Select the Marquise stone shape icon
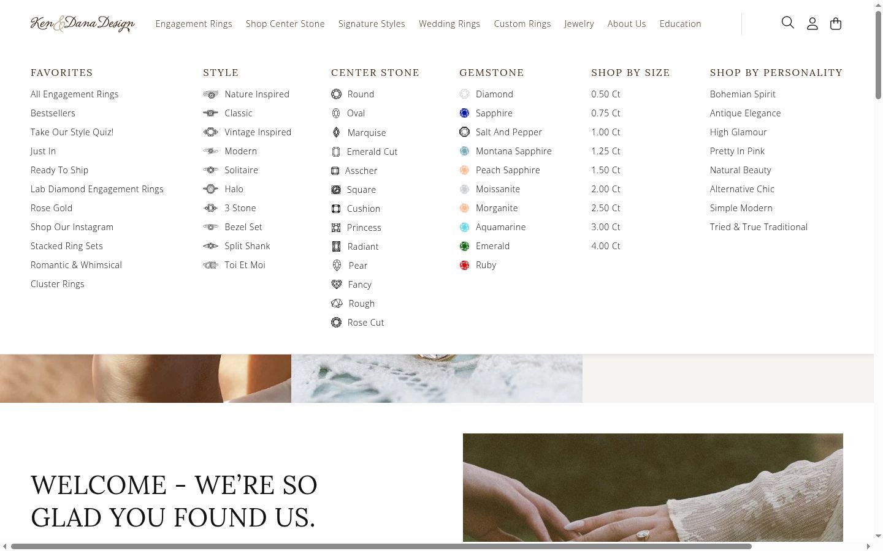 pyautogui.click(x=336, y=132)
